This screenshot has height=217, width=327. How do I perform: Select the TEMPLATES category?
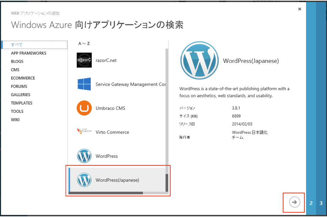click(22, 103)
